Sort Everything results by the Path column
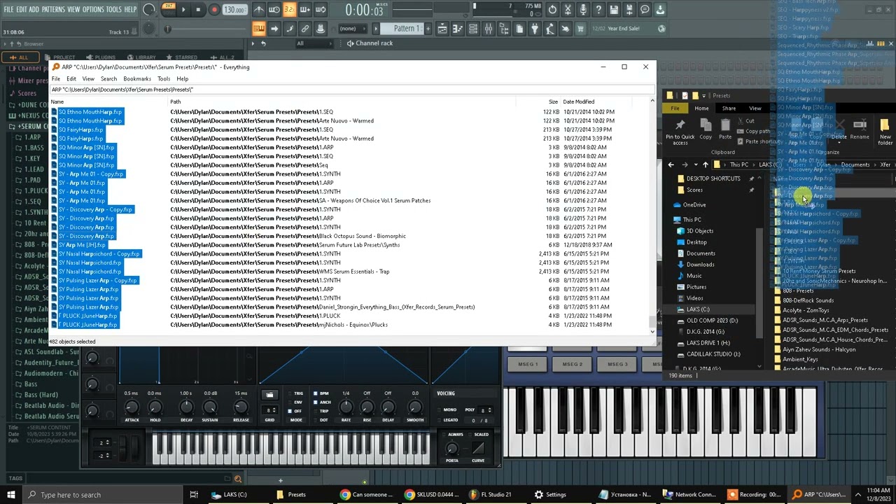 point(343,102)
